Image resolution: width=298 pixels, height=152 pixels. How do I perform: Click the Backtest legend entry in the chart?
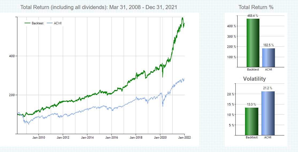click(x=34, y=23)
